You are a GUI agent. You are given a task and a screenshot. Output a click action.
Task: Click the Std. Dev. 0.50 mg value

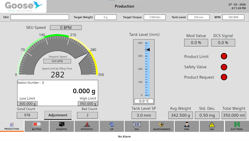207,115
